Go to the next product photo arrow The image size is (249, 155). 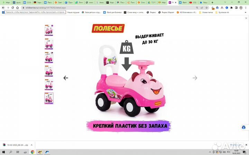tap(195, 78)
